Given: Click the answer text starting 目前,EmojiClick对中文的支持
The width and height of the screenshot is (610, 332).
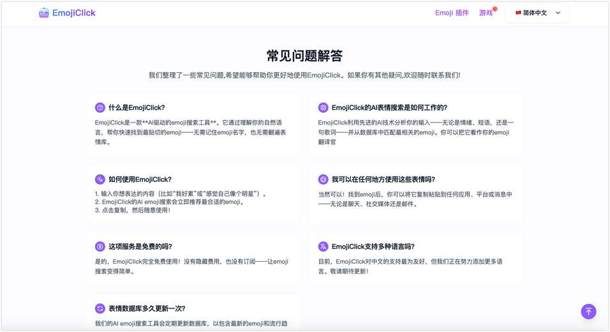Looking at the screenshot, I should [410, 266].
